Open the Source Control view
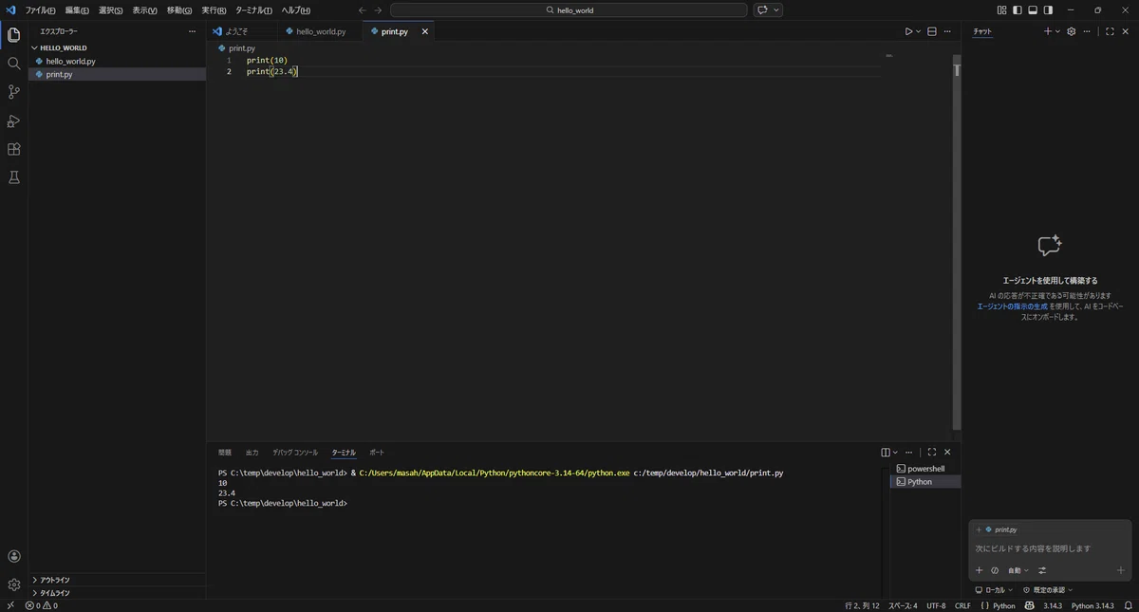This screenshot has height=612, width=1139. point(13,92)
